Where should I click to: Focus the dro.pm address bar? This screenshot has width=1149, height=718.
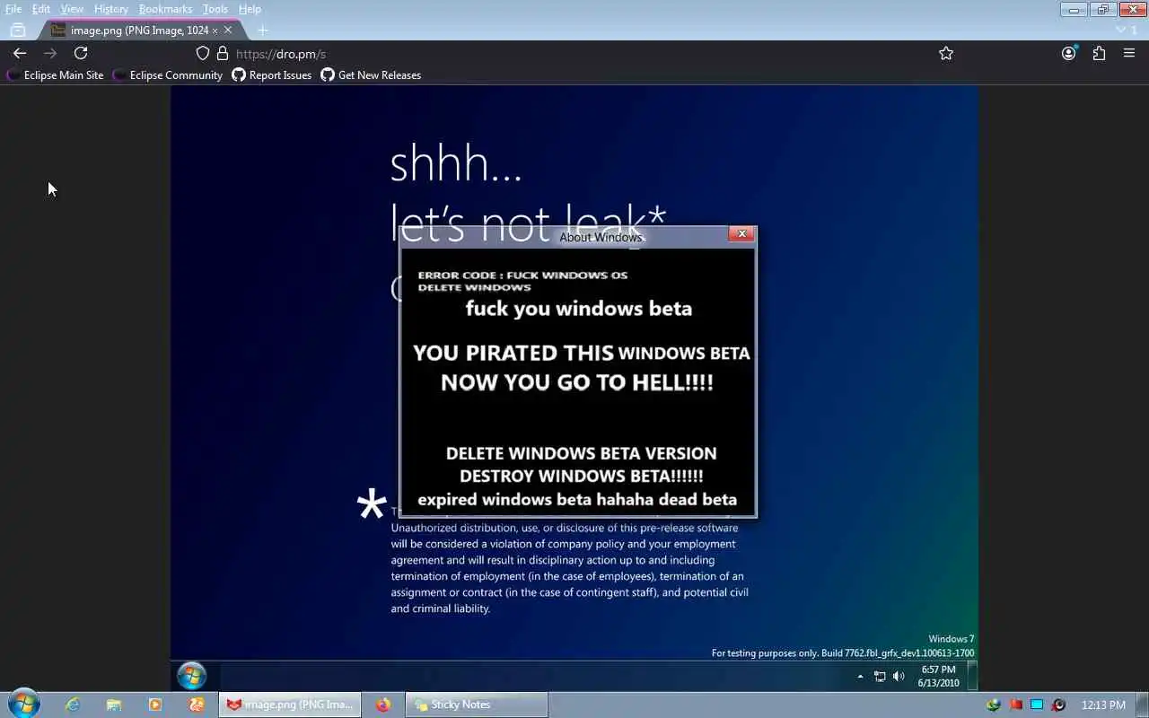tap(574, 54)
